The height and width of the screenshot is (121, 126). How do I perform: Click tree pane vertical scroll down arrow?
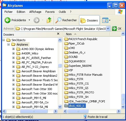[60, 107]
